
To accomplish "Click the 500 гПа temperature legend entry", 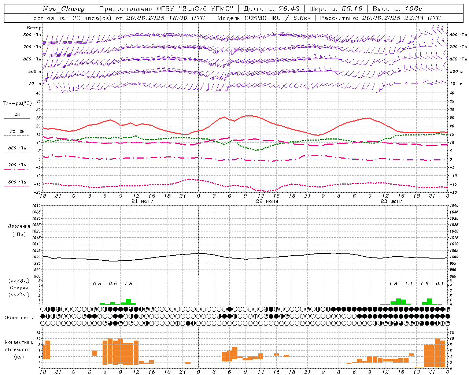I will pos(17,182).
